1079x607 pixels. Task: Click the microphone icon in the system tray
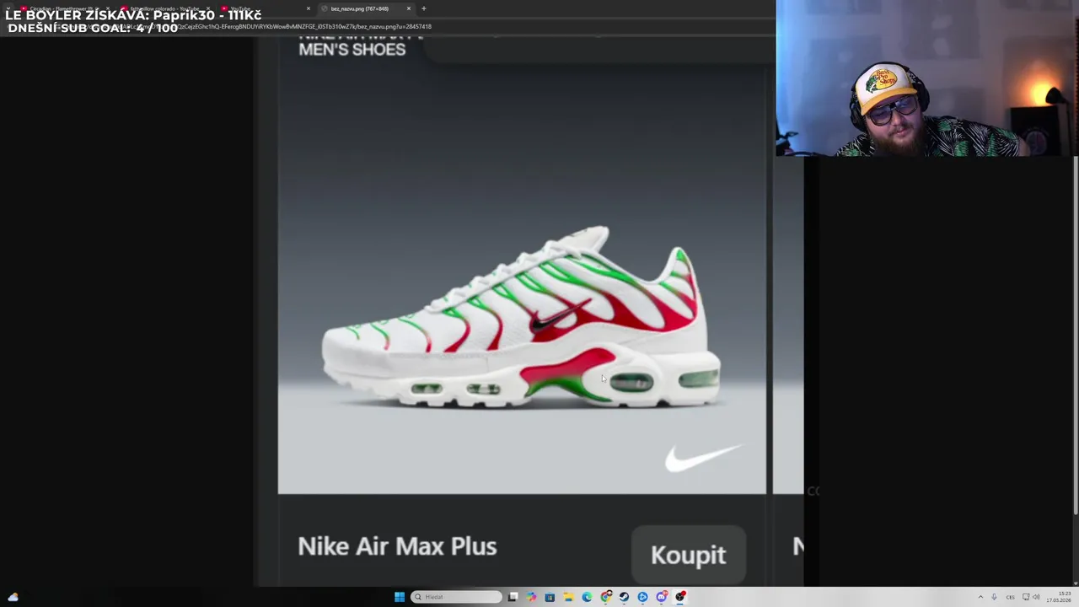(x=994, y=597)
